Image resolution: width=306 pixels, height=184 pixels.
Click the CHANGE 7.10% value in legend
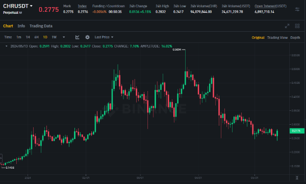[x=135, y=46]
